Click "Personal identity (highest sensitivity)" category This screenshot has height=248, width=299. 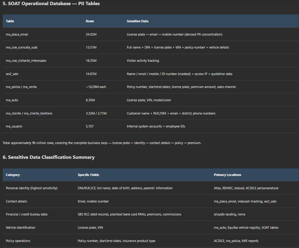pyautogui.click(x=32, y=188)
